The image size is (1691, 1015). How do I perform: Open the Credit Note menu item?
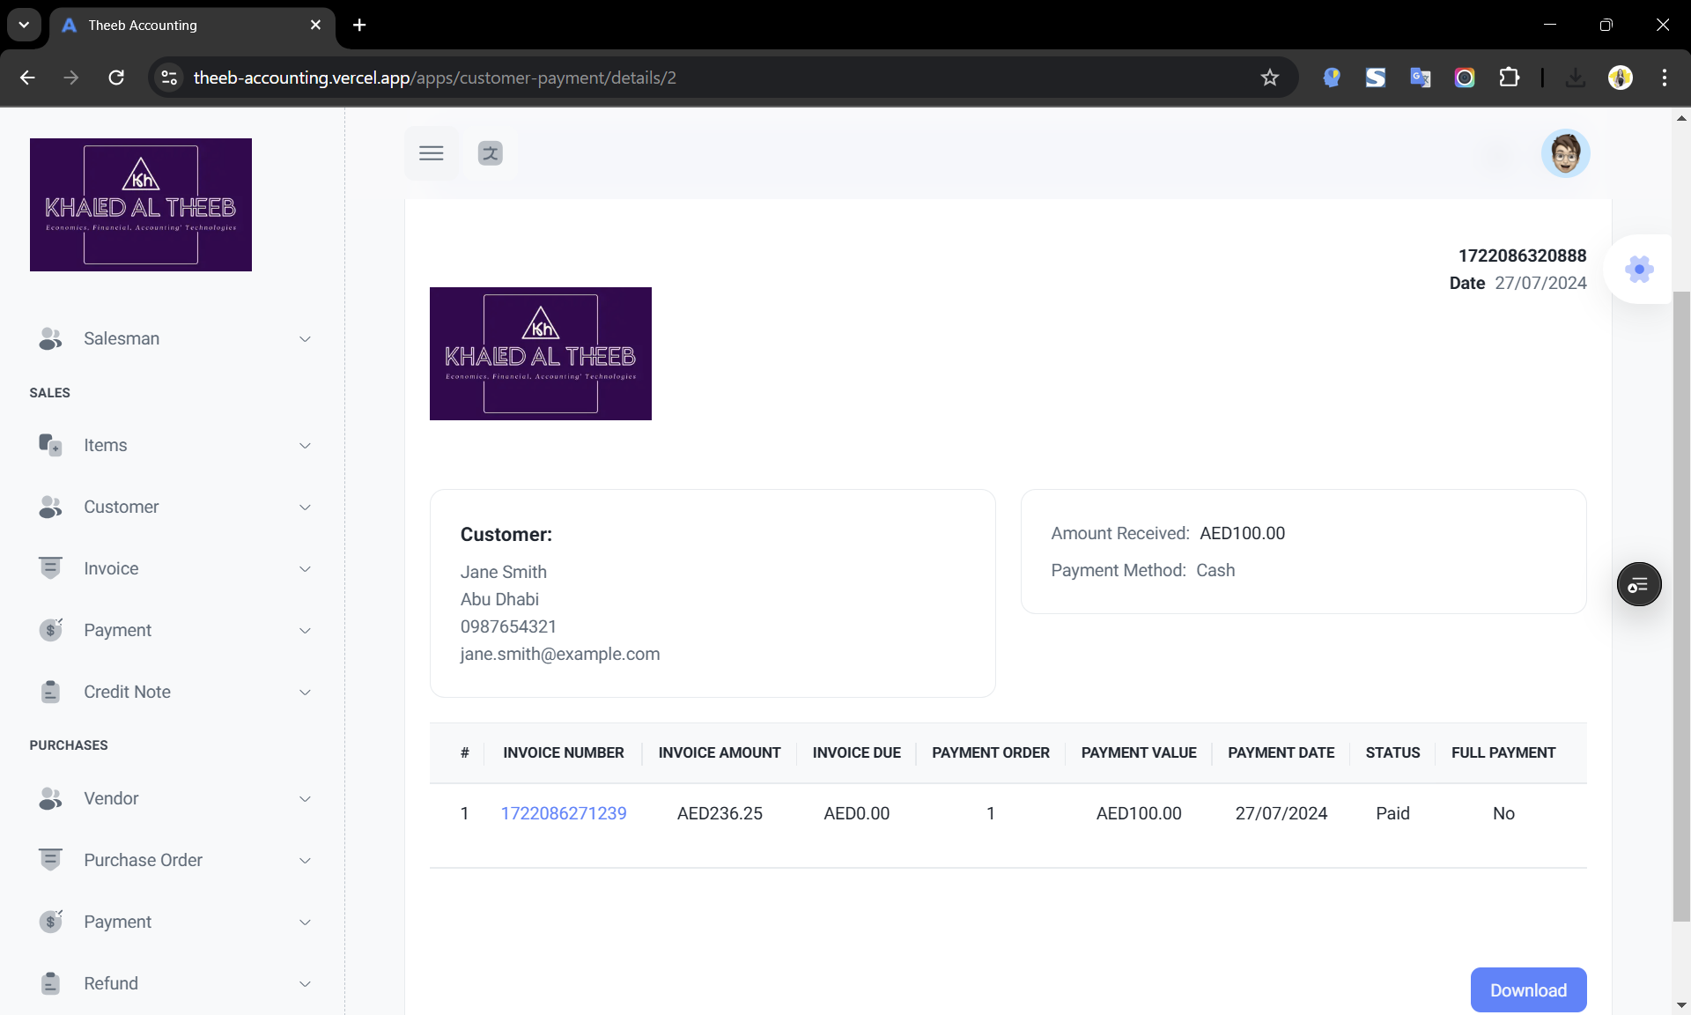click(174, 692)
